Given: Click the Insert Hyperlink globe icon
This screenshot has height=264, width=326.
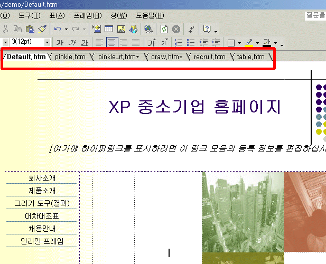Looking at the screenshot, I should coord(148,29).
